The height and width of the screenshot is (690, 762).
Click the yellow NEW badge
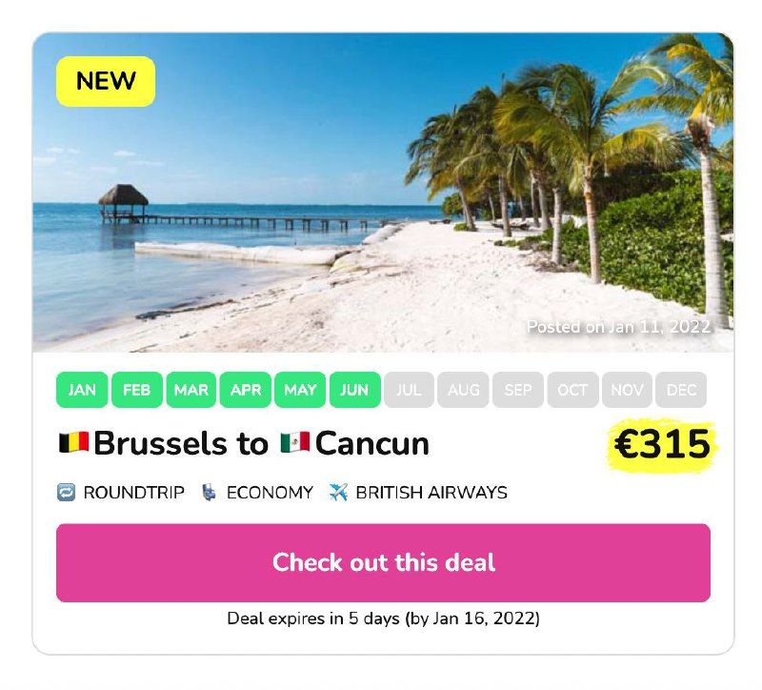pos(106,81)
